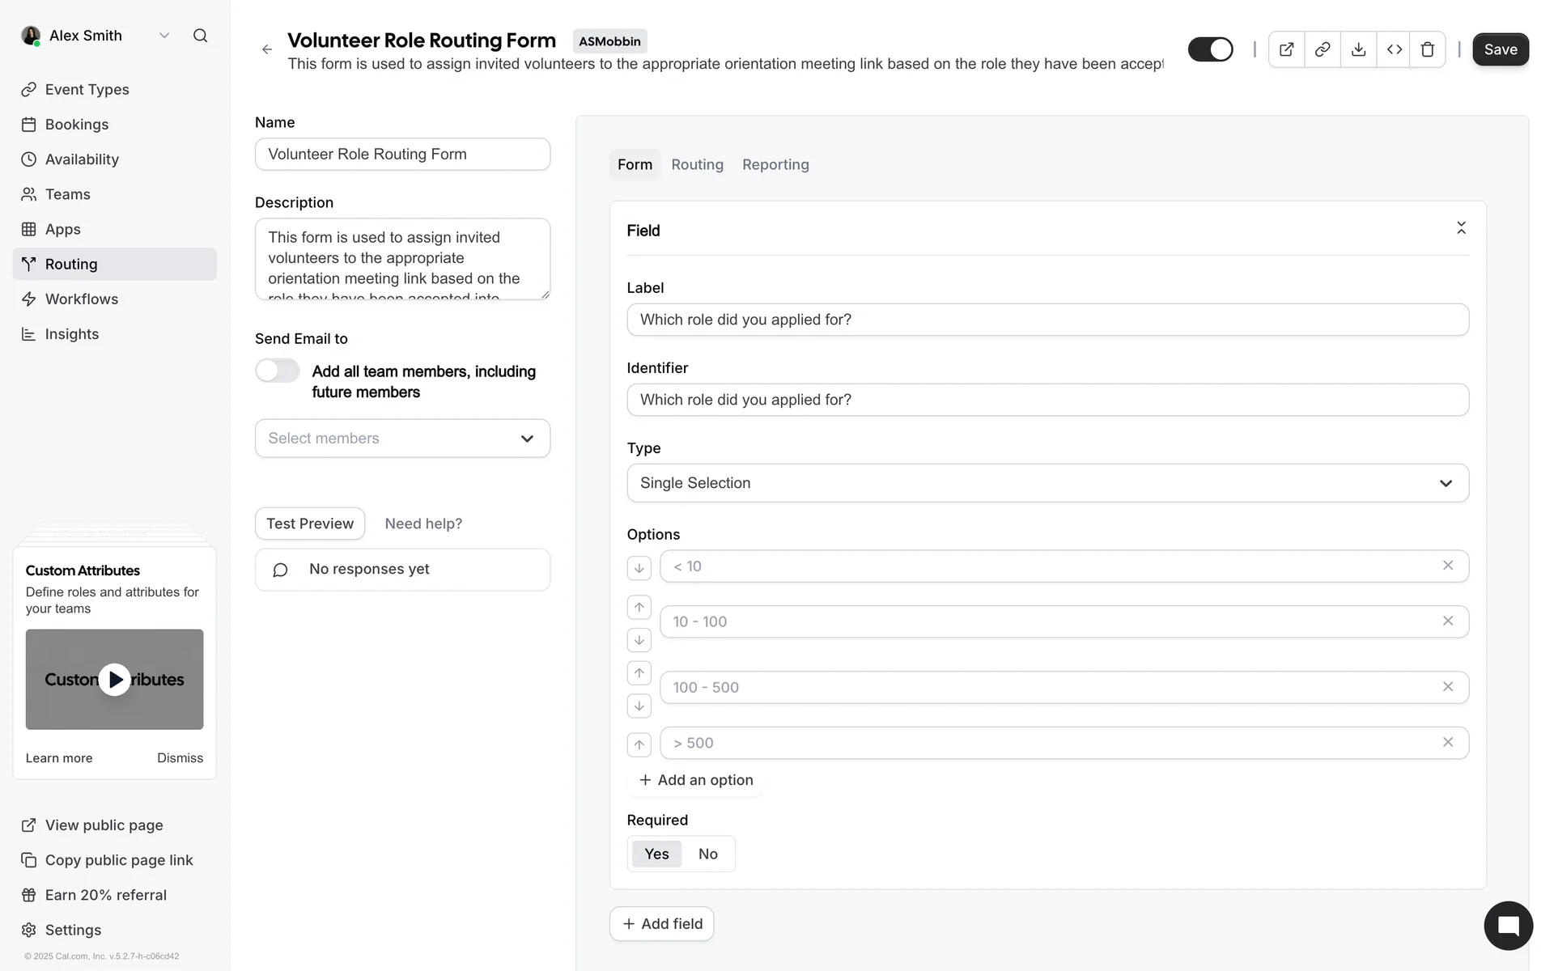Screen dimensions: 1554x971
Task: Click the Add field button
Action: pos(661,923)
